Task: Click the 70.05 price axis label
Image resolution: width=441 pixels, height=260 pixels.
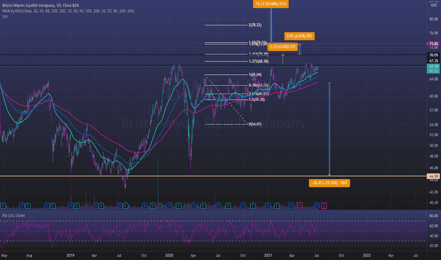Action: [x=433, y=55]
